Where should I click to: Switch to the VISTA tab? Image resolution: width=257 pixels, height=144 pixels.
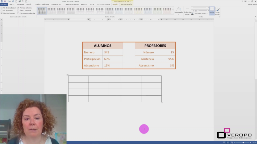point(92,4)
